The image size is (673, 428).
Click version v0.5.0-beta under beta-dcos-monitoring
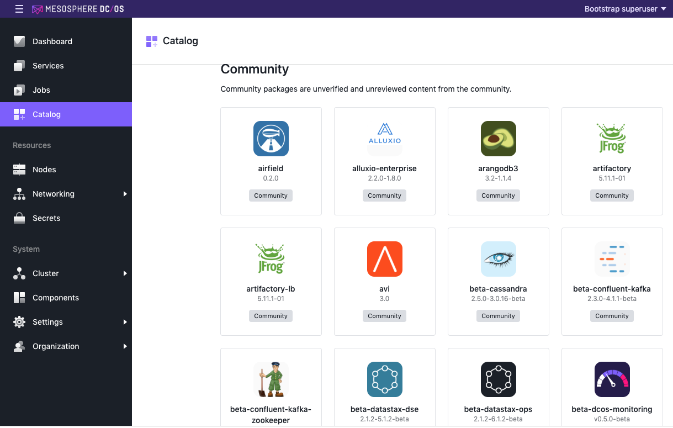click(612, 419)
